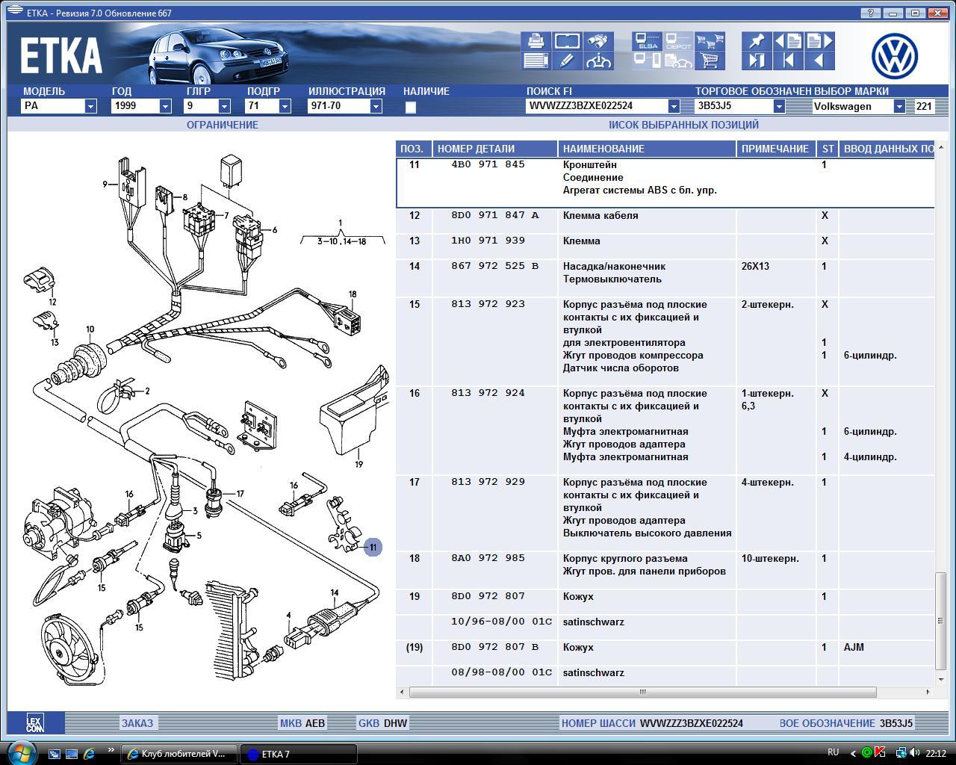The width and height of the screenshot is (956, 765).
Task: Click the list view icon under the printer
Action: tap(536, 61)
